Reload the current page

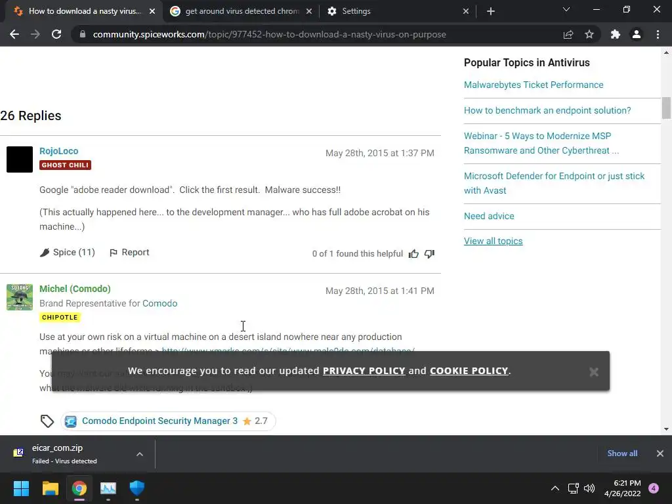click(x=56, y=34)
